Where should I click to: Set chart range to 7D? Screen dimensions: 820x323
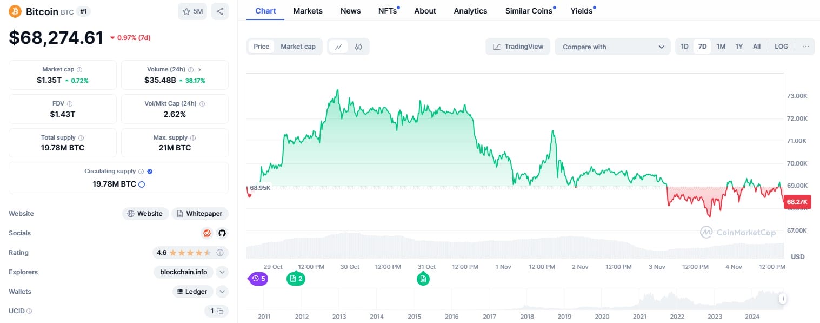(702, 47)
